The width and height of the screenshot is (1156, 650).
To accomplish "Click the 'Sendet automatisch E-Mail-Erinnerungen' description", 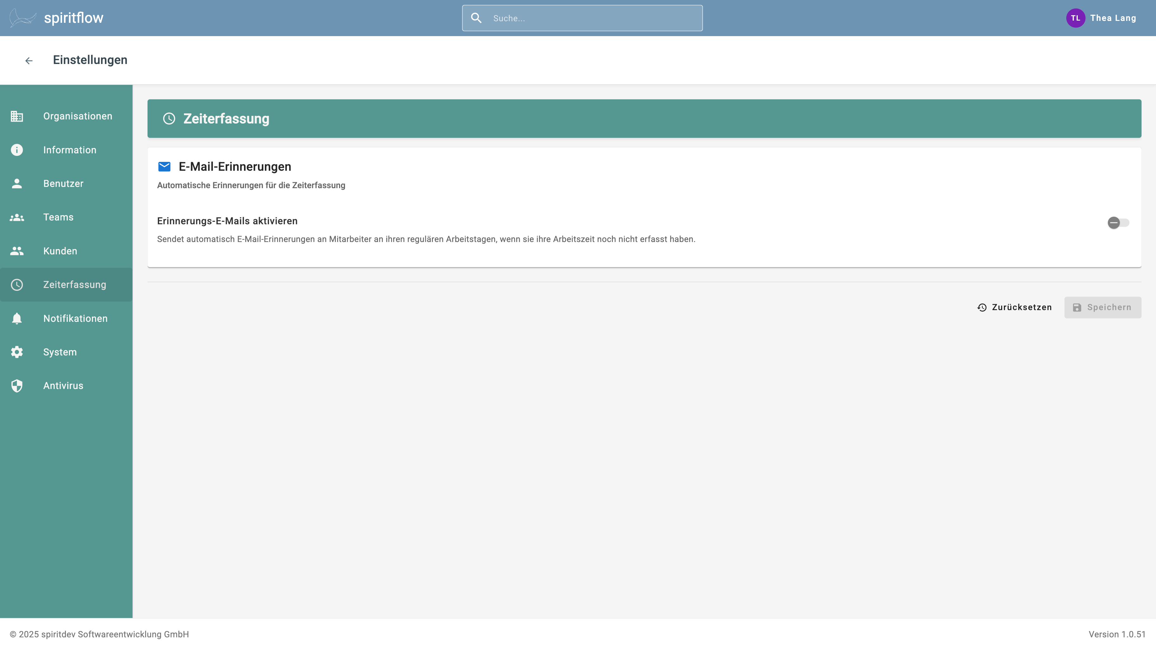I will (426, 239).
